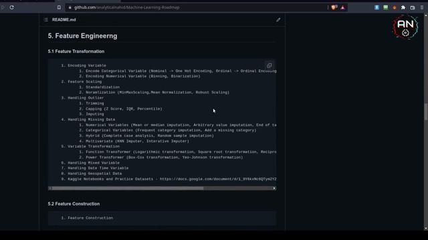Click the 'Handling Mixed Variable' line

coord(90,163)
